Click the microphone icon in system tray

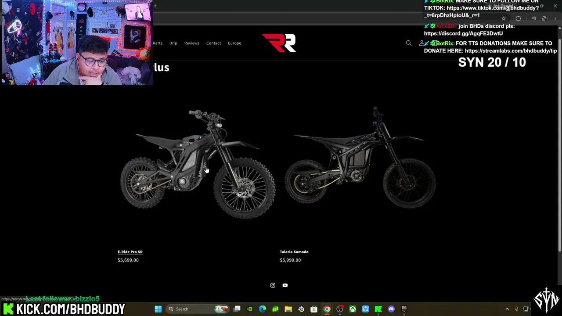(x=516, y=309)
